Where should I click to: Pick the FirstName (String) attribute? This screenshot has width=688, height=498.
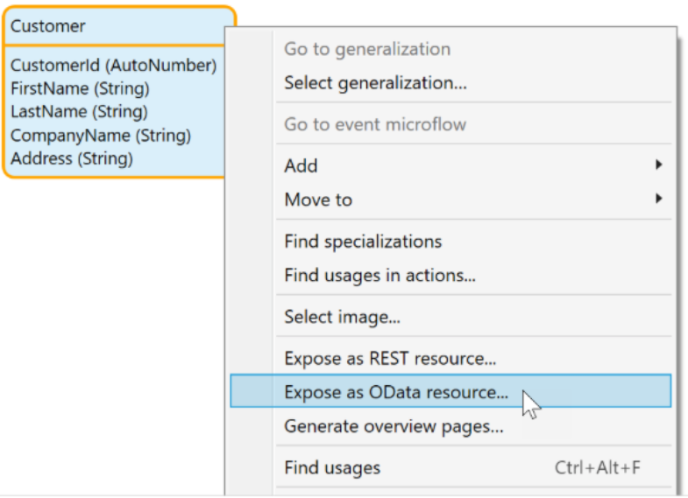click(x=80, y=89)
